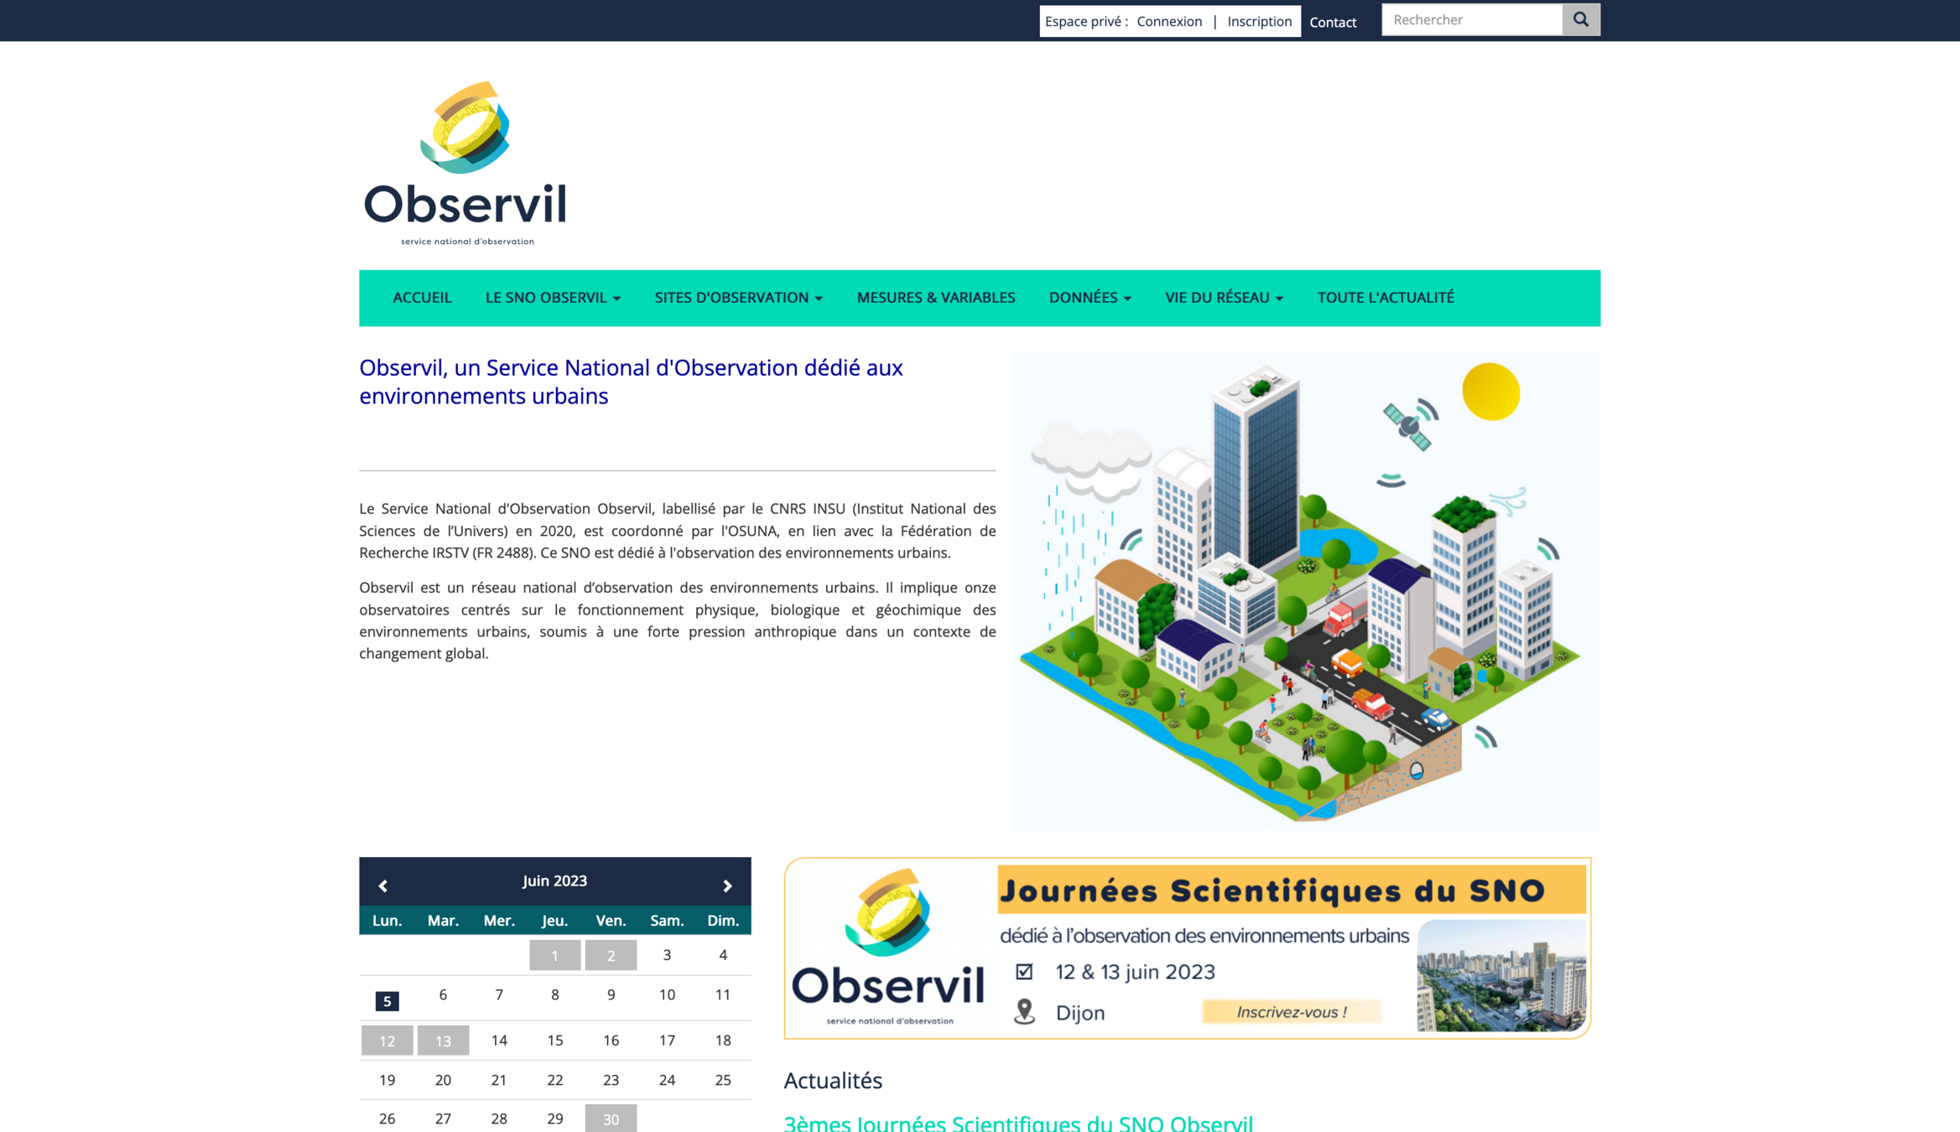Expand the Sites d'observation dropdown
Viewport: 1960px width, 1132px height.
pyautogui.click(x=738, y=298)
